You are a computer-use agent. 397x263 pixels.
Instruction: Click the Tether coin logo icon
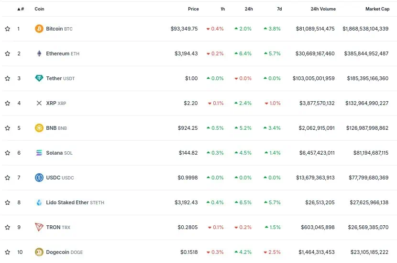[x=39, y=78]
